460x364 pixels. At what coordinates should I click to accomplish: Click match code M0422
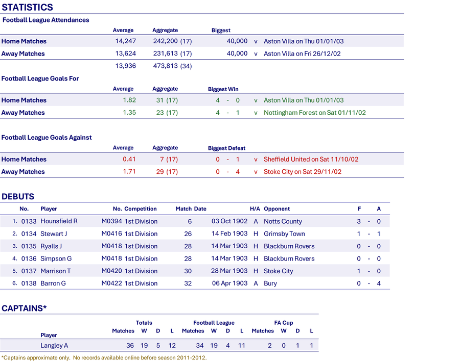coord(112,283)
